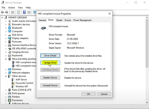
Task: Click the driver version value 10.0.18362.1
Action: (x=73, y=43)
